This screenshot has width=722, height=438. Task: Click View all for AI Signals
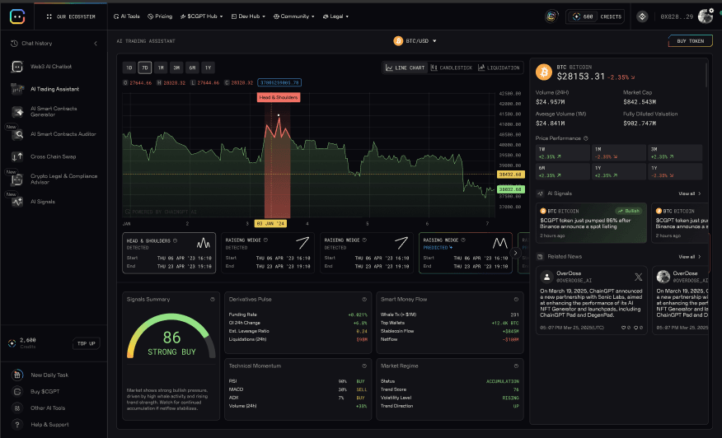point(689,193)
